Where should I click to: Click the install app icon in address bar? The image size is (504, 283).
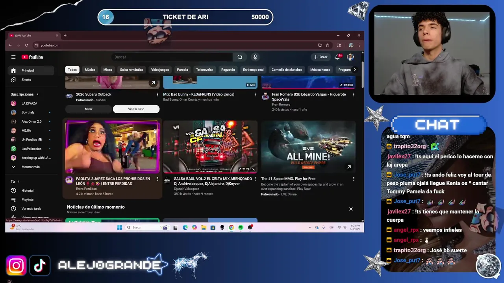tap(320, 45)
